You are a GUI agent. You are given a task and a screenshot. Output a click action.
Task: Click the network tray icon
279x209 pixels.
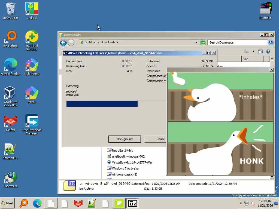(x=246, y=203)
